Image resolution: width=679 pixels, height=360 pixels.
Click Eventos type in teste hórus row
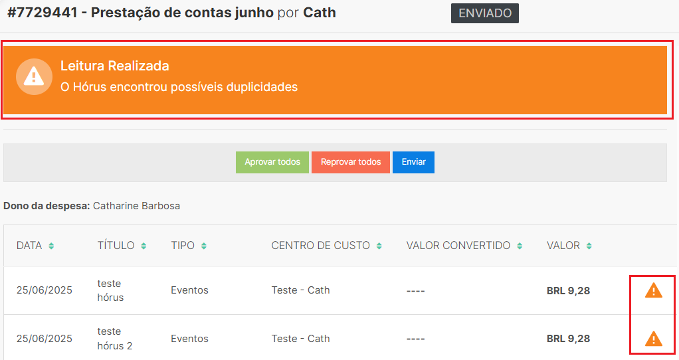click(x=189, y=290)
